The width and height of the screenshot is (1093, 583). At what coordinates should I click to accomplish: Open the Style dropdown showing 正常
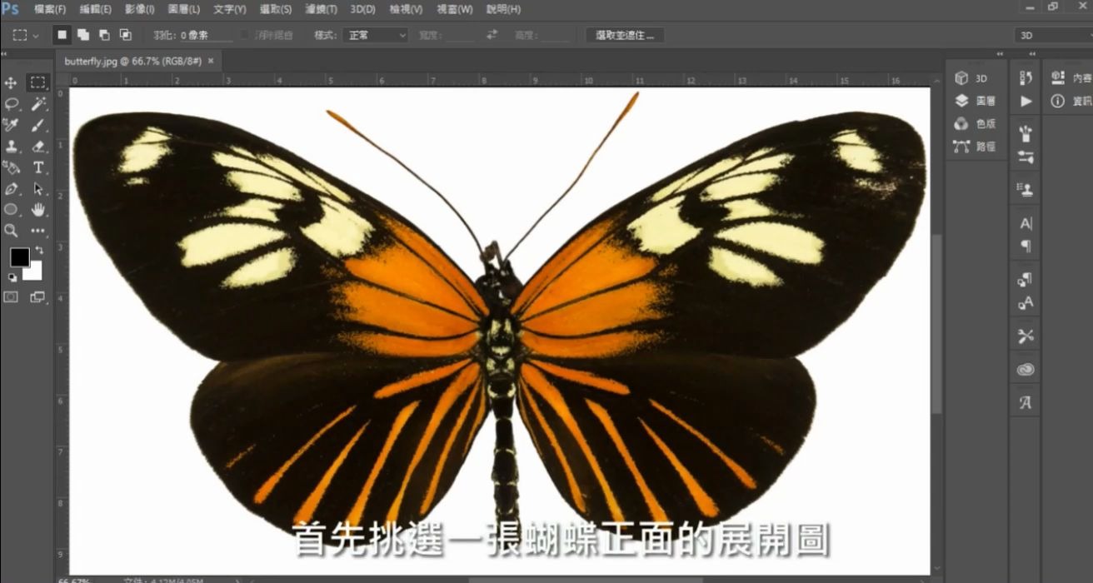click(x=375, y=35)
